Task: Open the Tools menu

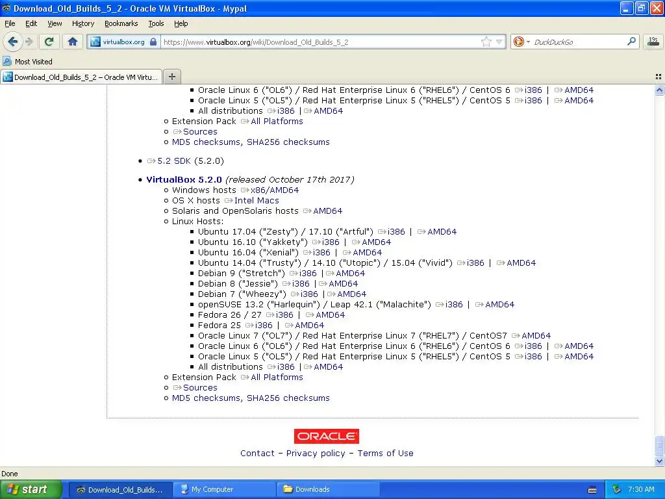Action: tap(156, 23)
